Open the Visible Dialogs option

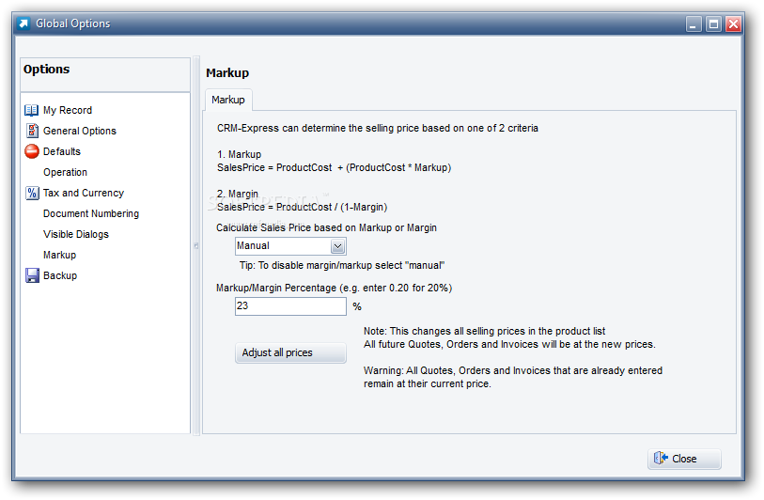click(x=76, y=234)
